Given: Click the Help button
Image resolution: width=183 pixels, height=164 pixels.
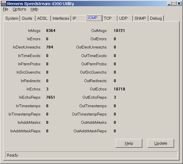Looking at the screenshot, I should (x=129, y=143).
